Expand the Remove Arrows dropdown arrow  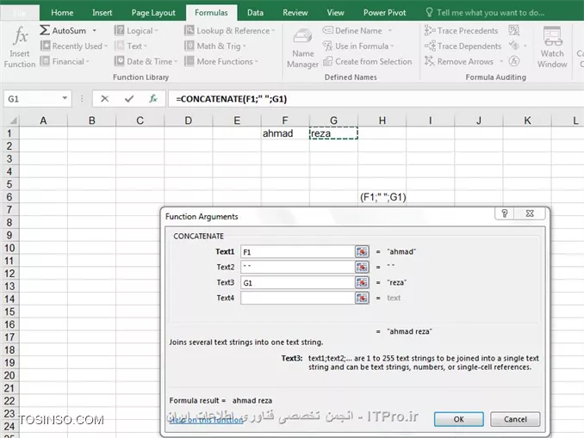pos(501,61)
